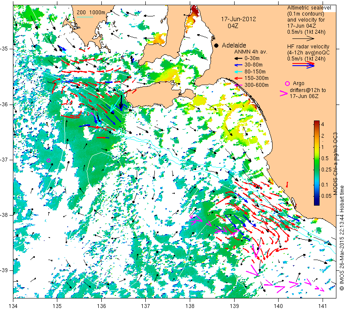Click the magenta Argo float circle near -37 latitude
The width and height of the screenshot is (345, 311).
tap(49, 160)
